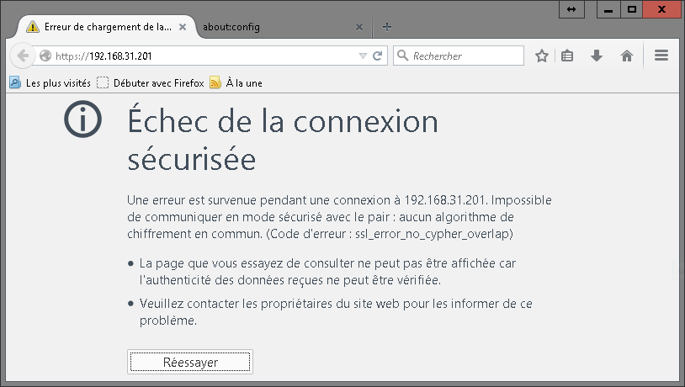This screenshot has width=685, height=387.
Task: Open the Firefox hamburger menu
Action: (x=661, y=56)
